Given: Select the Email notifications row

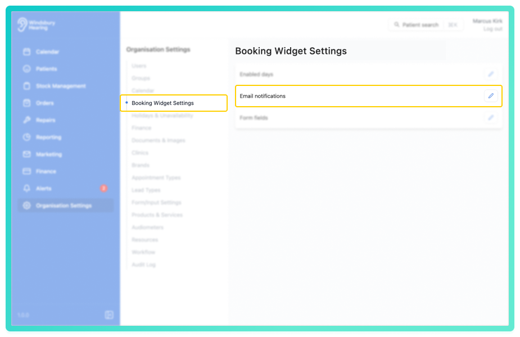Looking at the screenshot, I should click(368, 96).
